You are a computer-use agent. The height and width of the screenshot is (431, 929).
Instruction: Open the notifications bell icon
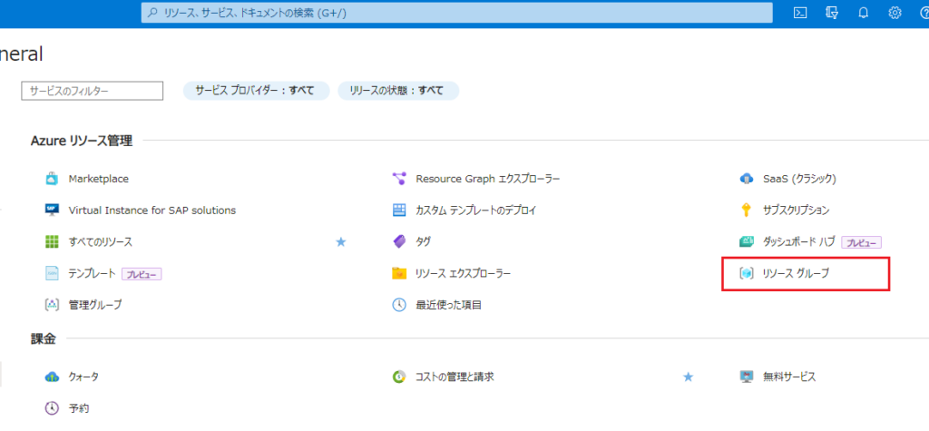pos(864,13)
